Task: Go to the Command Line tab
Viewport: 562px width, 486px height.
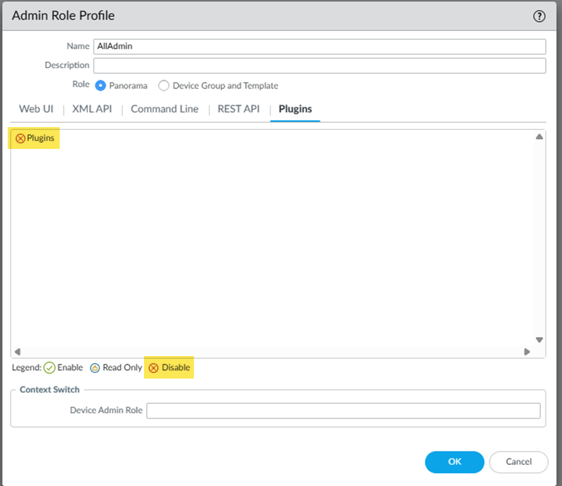Action: coord(164,109)
